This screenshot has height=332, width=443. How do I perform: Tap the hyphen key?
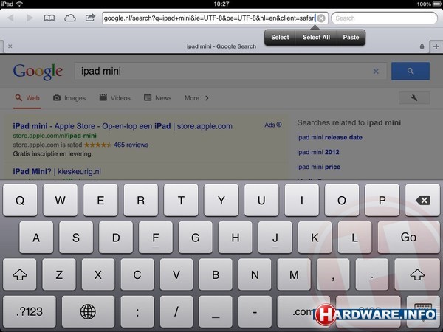pyautogui.click(x=255, y=311)
